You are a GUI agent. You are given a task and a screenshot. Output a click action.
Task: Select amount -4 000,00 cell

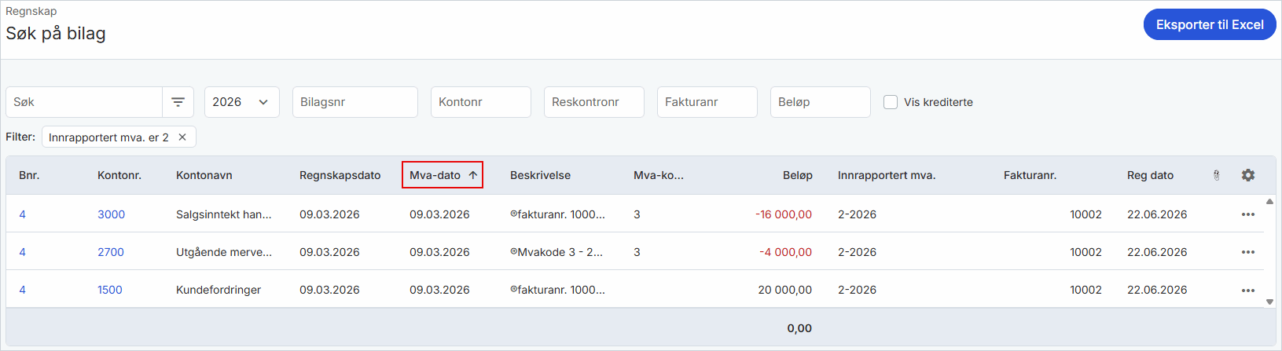(786, 252)
